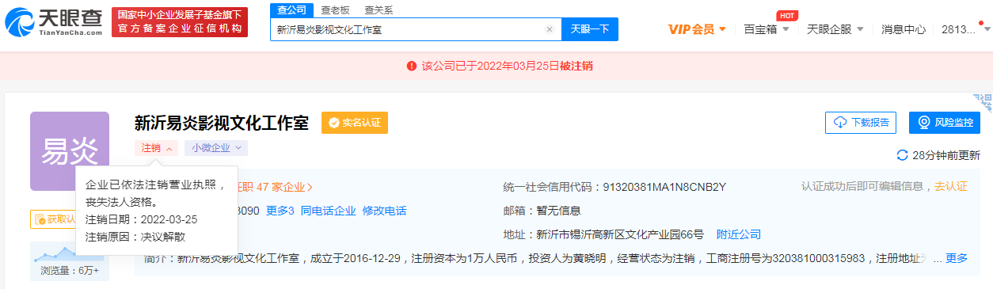Click the red warning icon in cancellation banner
Screen dimensions: 993x289
(x=411, y=66)
